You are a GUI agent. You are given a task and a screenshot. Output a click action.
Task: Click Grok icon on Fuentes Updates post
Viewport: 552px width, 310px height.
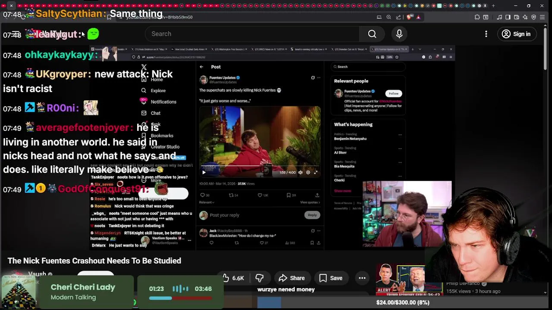(x=313, y=78)
